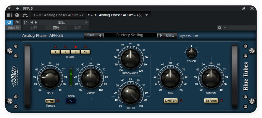
Task: Add a new insert with the plus icon
Action: coord(17,8)
